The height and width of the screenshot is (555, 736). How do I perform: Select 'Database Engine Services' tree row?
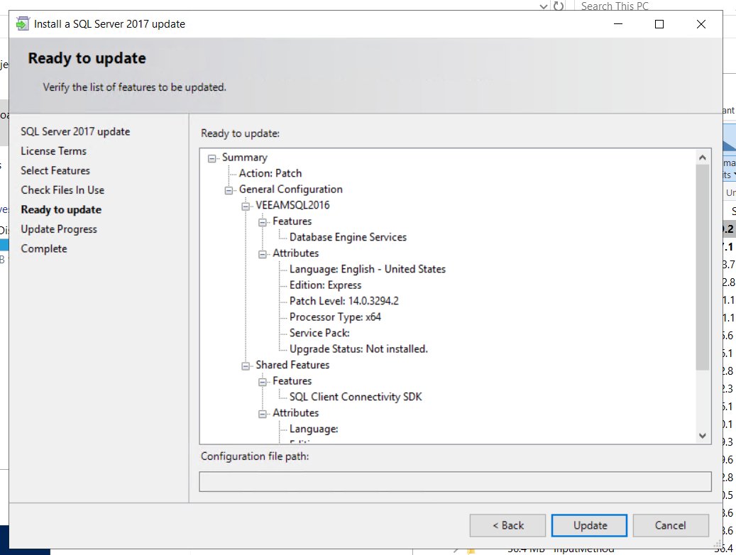pyautogui.click(x=348, y=237)
